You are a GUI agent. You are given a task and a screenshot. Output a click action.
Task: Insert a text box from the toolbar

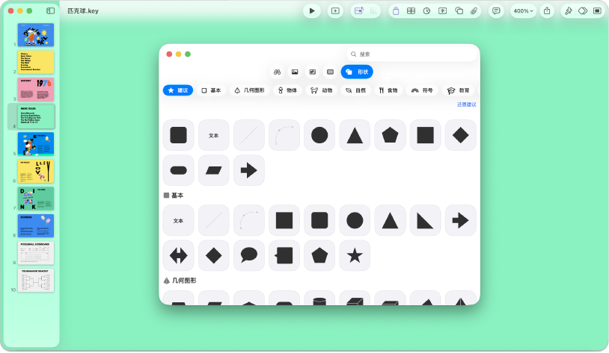pos(442,11)
